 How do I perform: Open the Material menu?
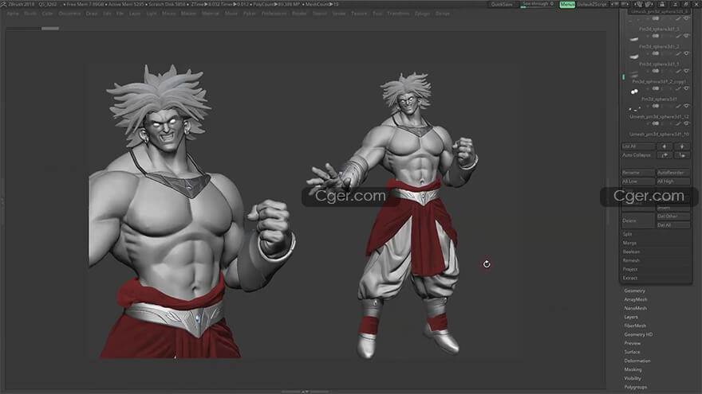[x=211, y=14]
